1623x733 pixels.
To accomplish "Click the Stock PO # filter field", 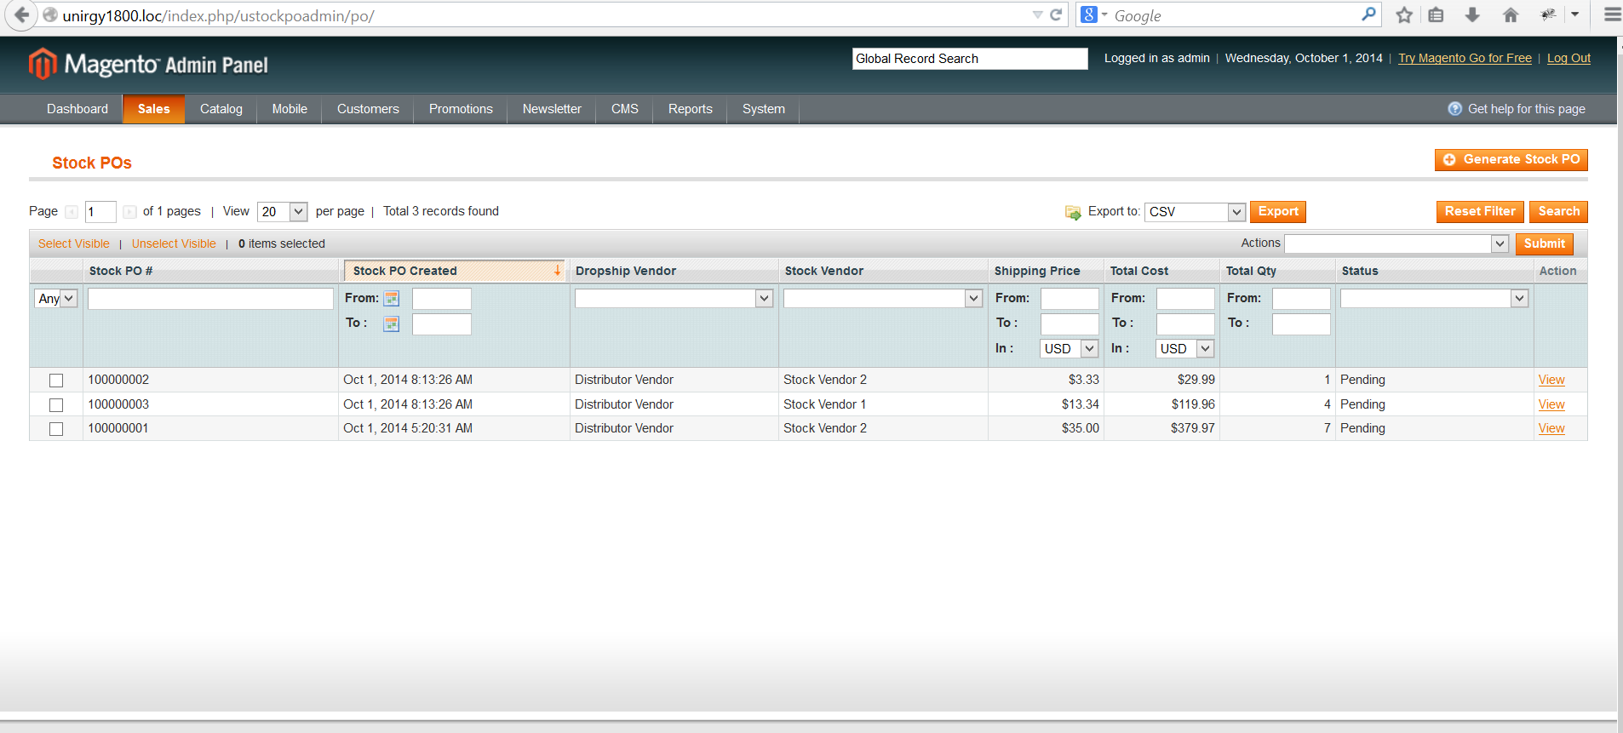I will pos(210,299).
